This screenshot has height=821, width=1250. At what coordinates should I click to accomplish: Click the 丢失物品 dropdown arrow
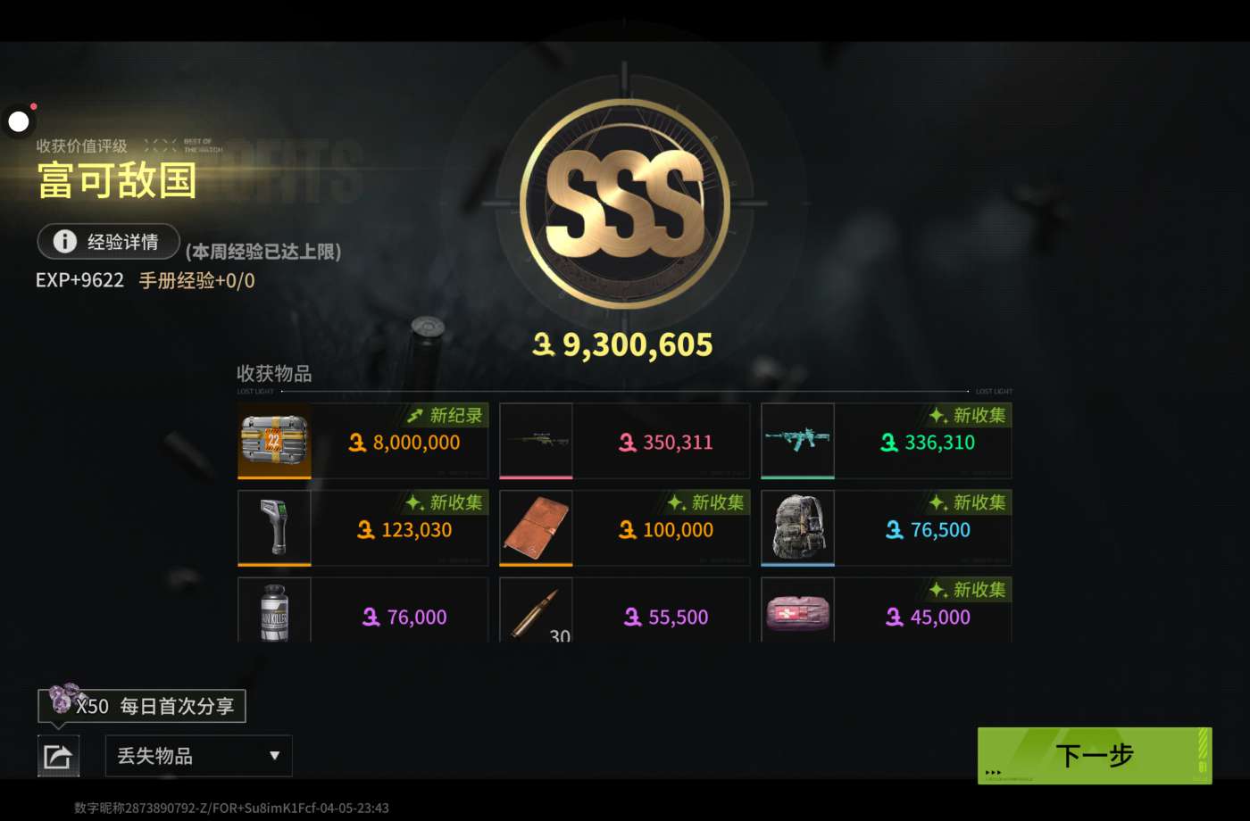point(274,756)
